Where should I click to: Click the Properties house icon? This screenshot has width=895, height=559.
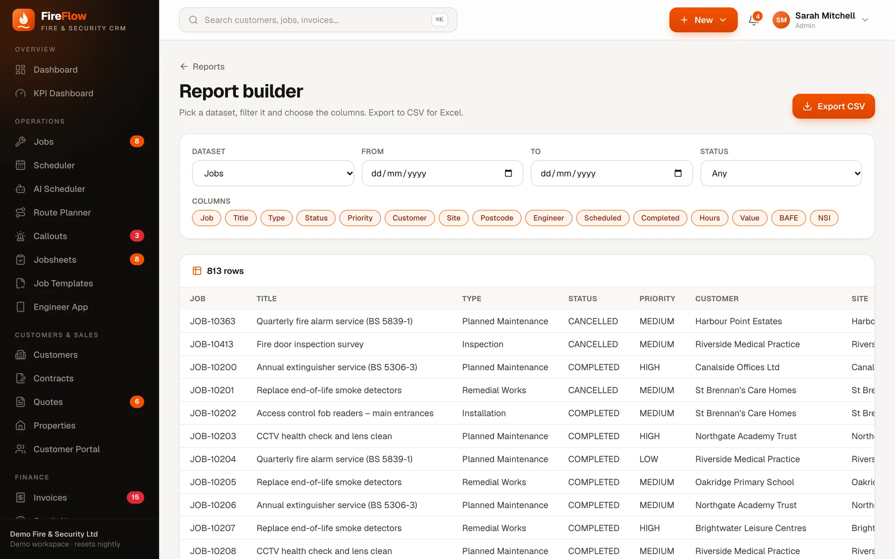[21, 426]
